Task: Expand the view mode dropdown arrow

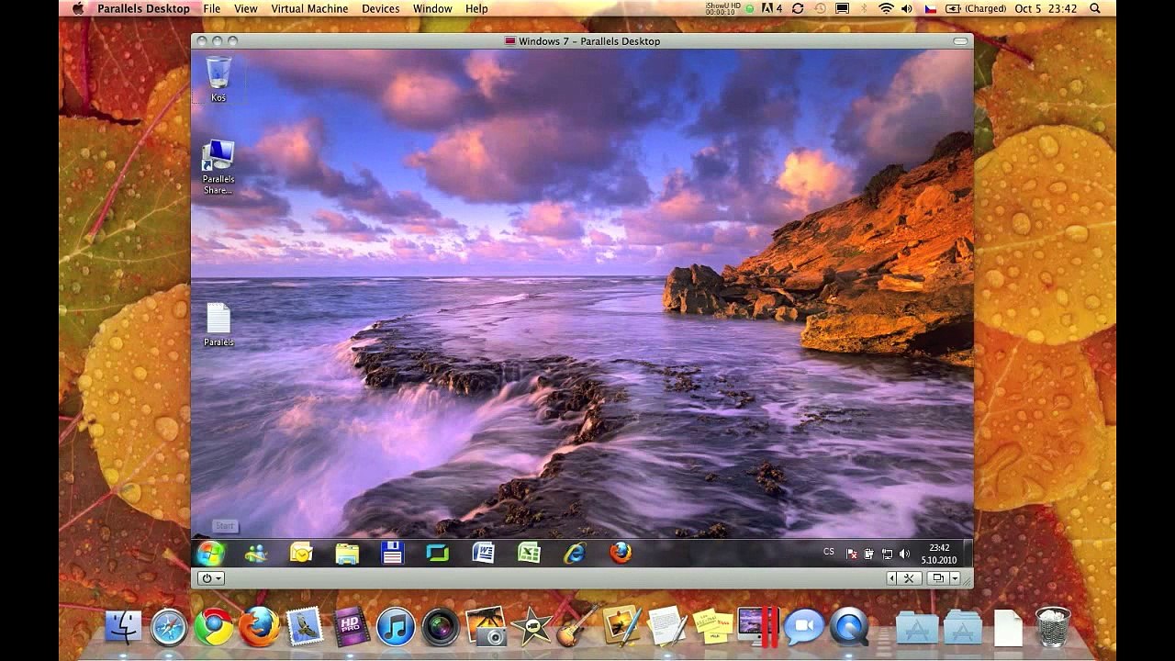Action: (x=955, y=578)
